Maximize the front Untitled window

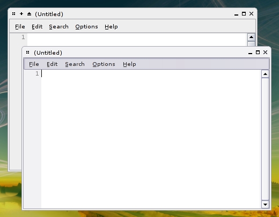(x=258, y=53)
